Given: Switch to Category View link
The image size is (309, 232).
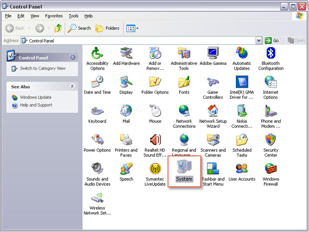Looking at the screenshot, I should (x=43, y=69).
